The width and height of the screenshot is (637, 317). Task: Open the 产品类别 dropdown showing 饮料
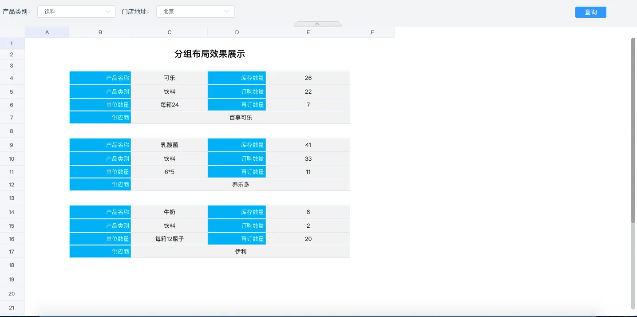pos(76,12)
